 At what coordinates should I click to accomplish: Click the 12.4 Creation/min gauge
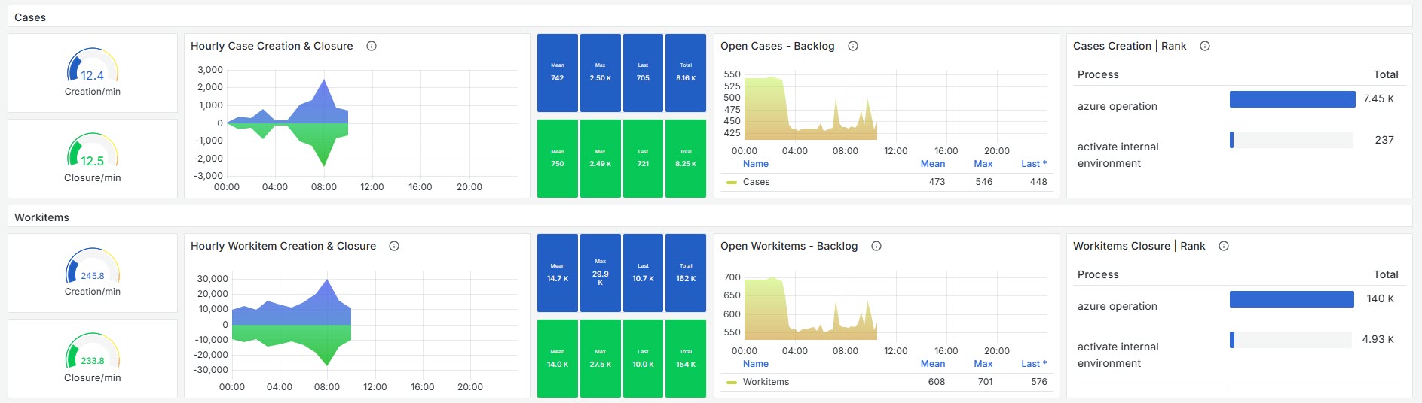pyautogui.click(x=93, y=73)
